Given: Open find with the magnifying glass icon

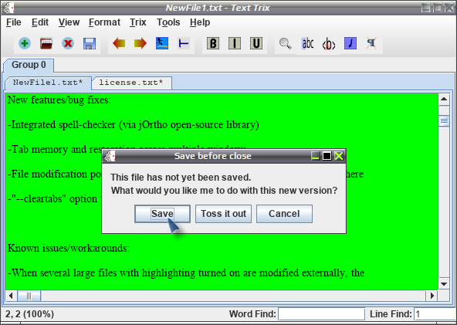Looking at the screenshot, I should coord(286,43).
